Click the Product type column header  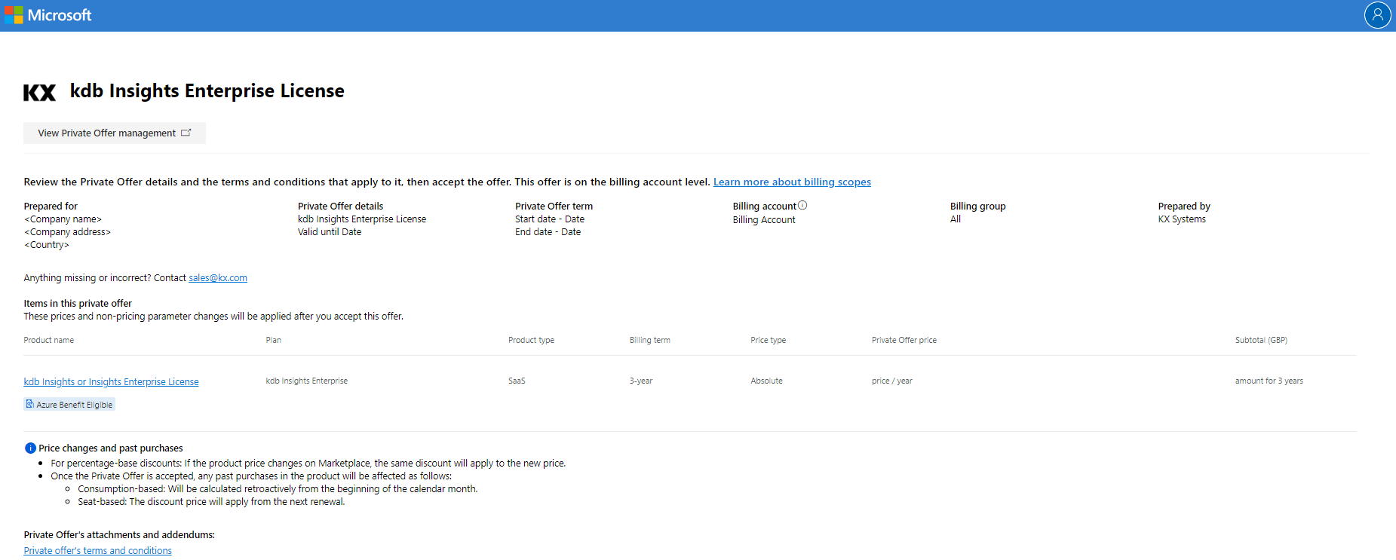[531, 341]
